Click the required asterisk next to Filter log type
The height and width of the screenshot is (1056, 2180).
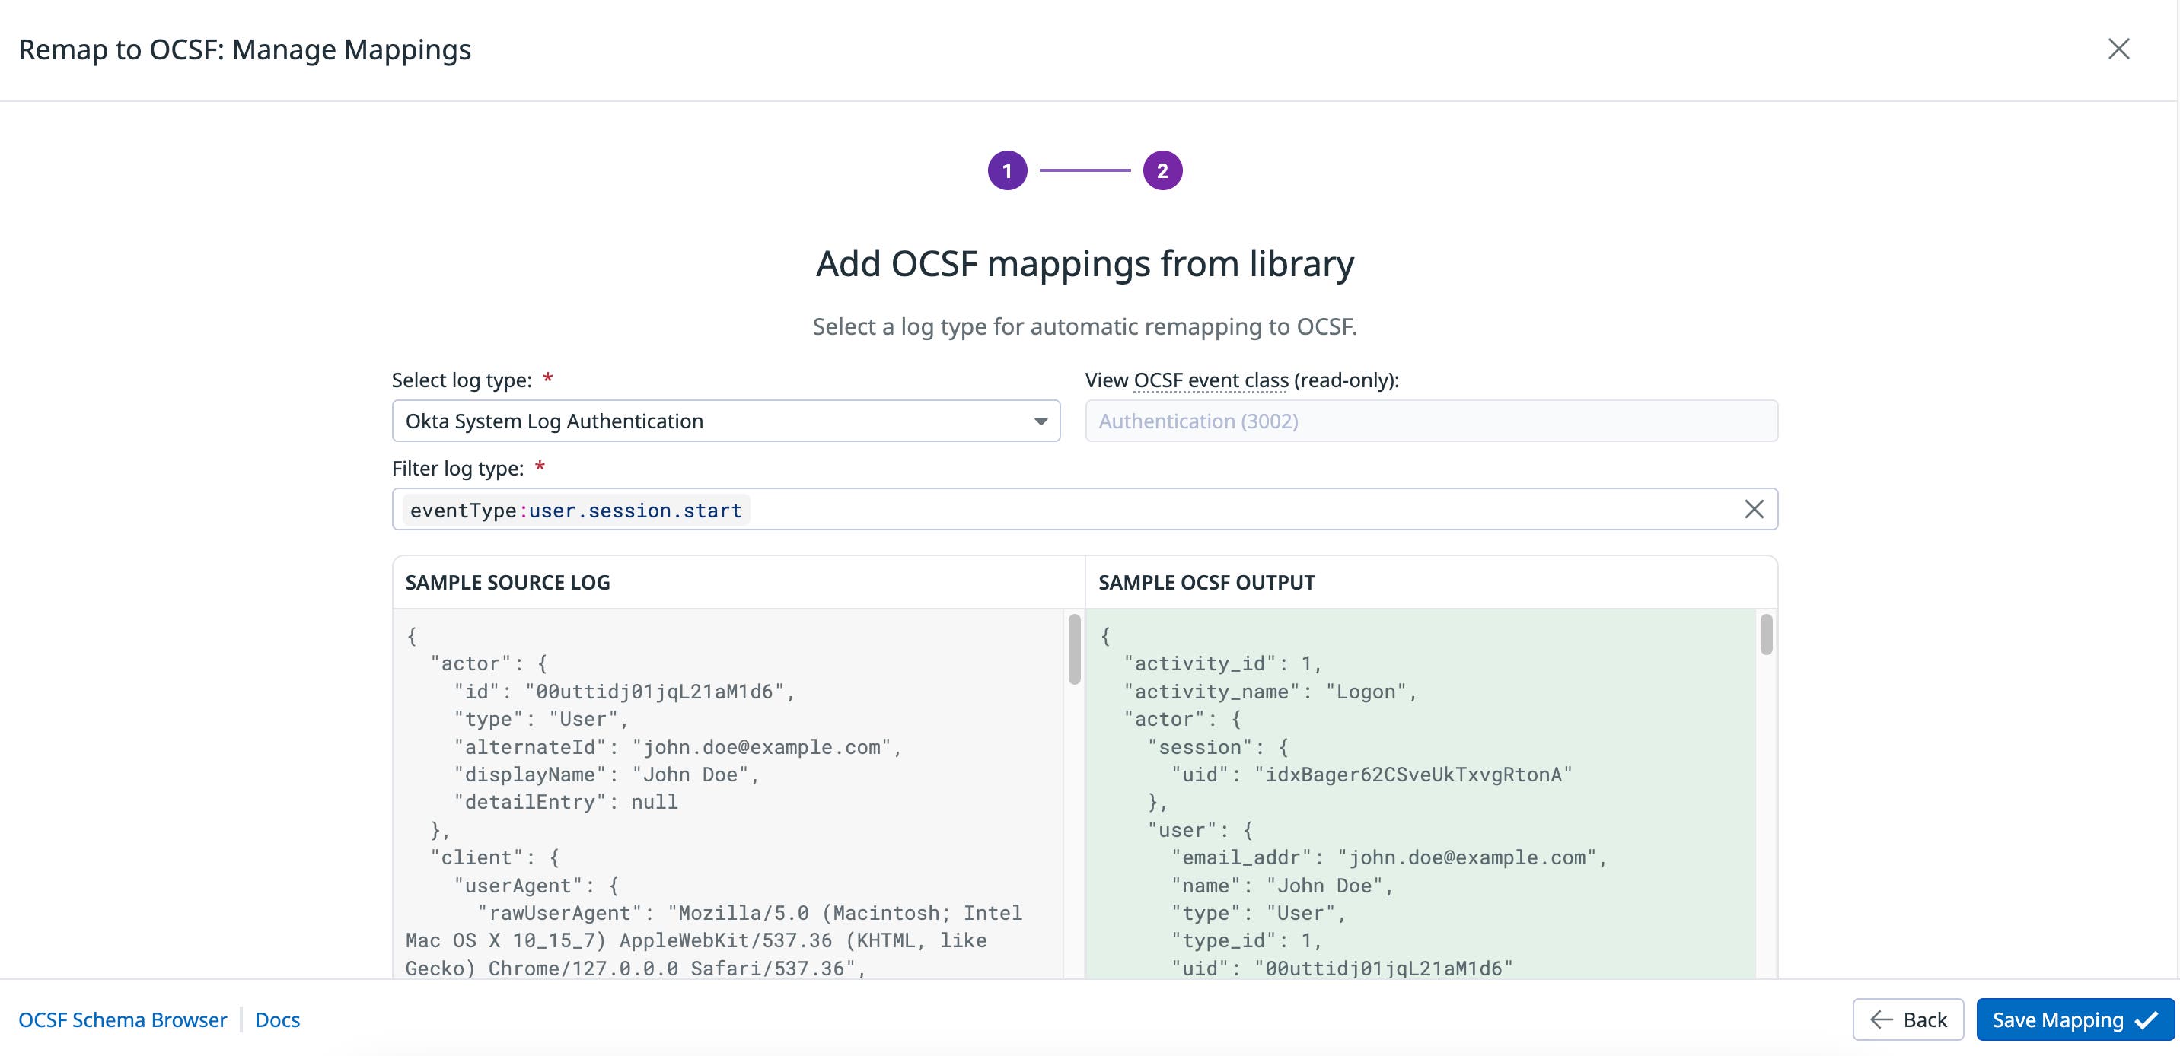coord(540,466)
